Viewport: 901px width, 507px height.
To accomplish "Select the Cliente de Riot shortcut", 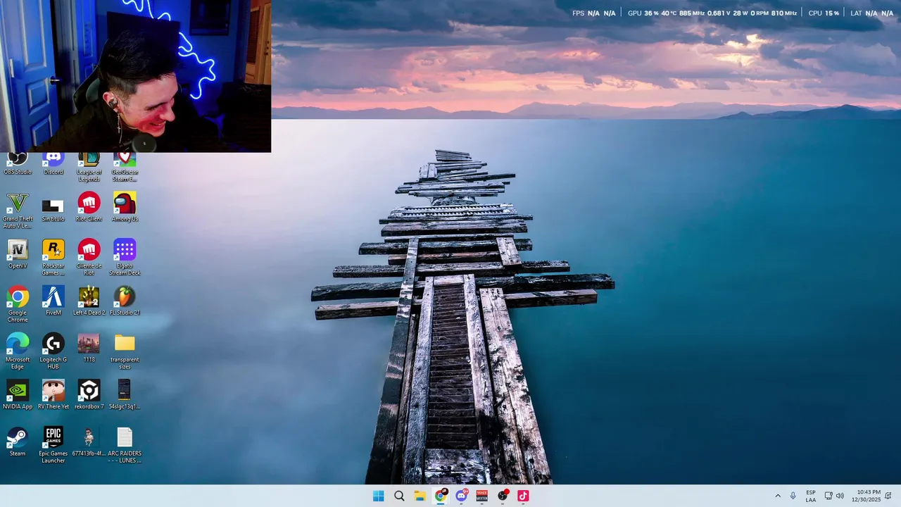I will tap(89, 258).
